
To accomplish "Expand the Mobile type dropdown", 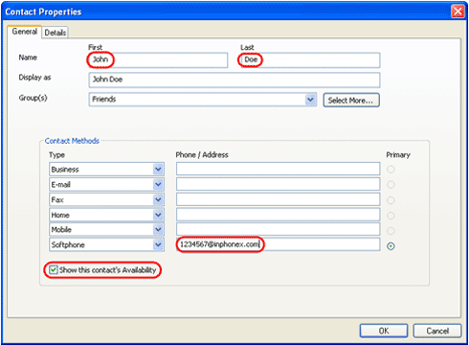I will click(x=158, y=229).
